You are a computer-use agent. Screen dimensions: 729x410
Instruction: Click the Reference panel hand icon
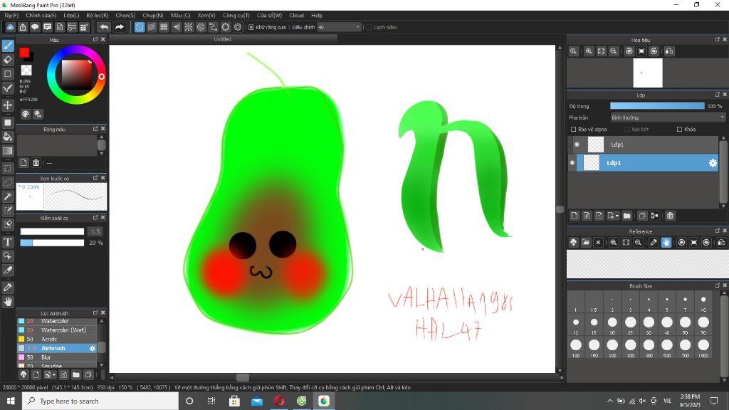[666, 242]
